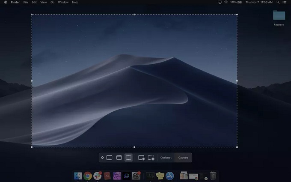Select Capture Entire Screen mode
Image resolution: width=291 pixels, height=182 pixels.
109,158
